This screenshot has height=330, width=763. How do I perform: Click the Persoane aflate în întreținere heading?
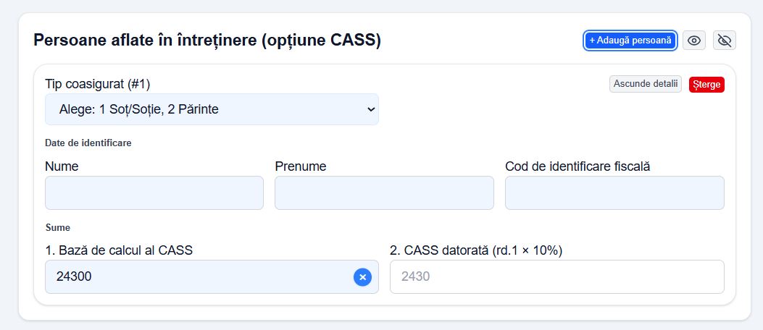coord(207,40)
